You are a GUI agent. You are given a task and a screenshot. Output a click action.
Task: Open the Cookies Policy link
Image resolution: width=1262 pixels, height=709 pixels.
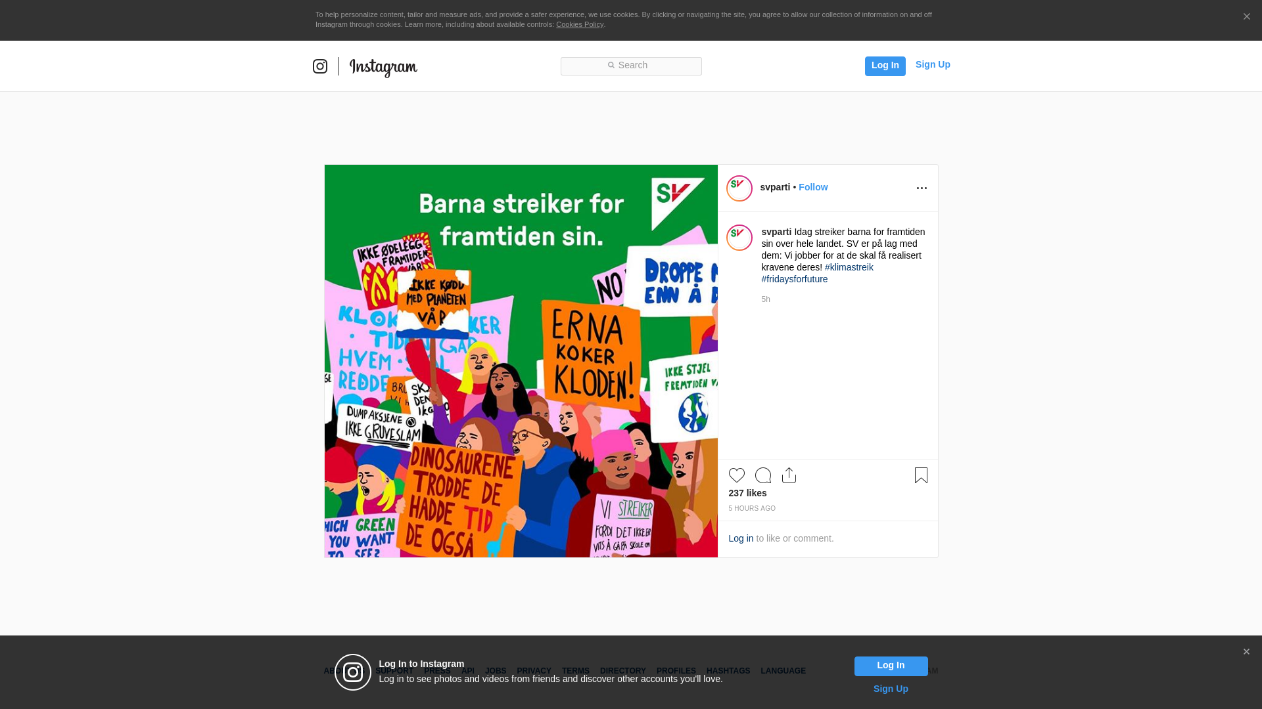(x=580, y=24)
